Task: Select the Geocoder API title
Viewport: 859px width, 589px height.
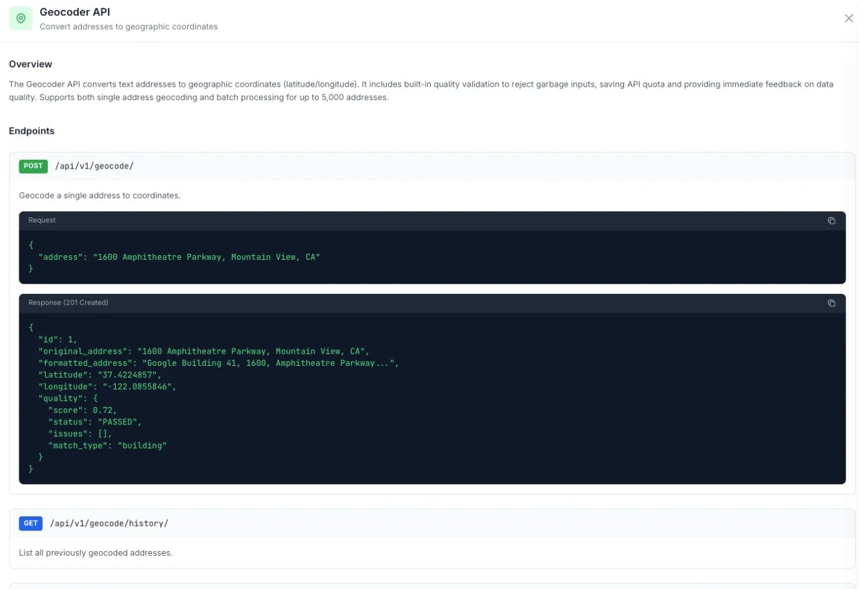Action: [75, 11]
